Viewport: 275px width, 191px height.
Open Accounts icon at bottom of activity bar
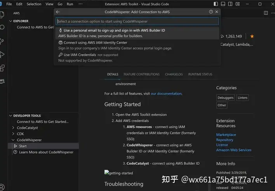coord(2,187)
